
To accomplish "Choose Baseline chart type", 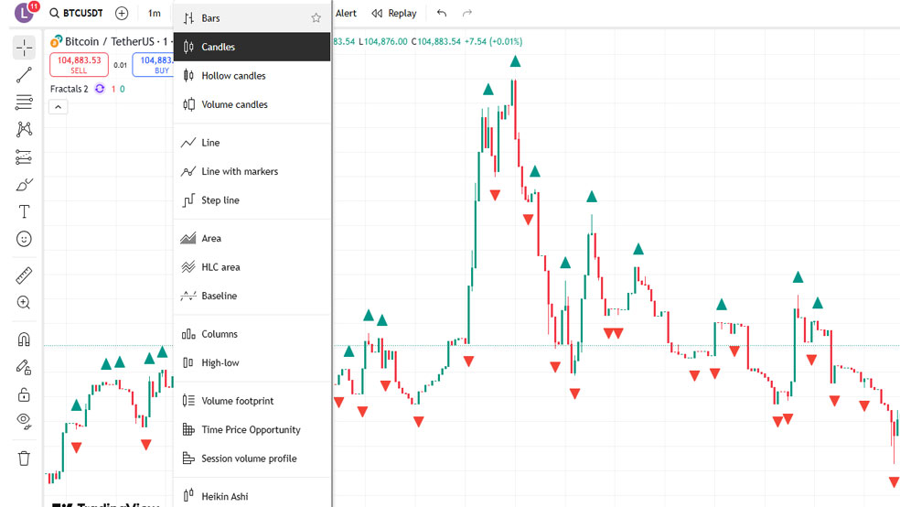I will click(x=252, y=296).
